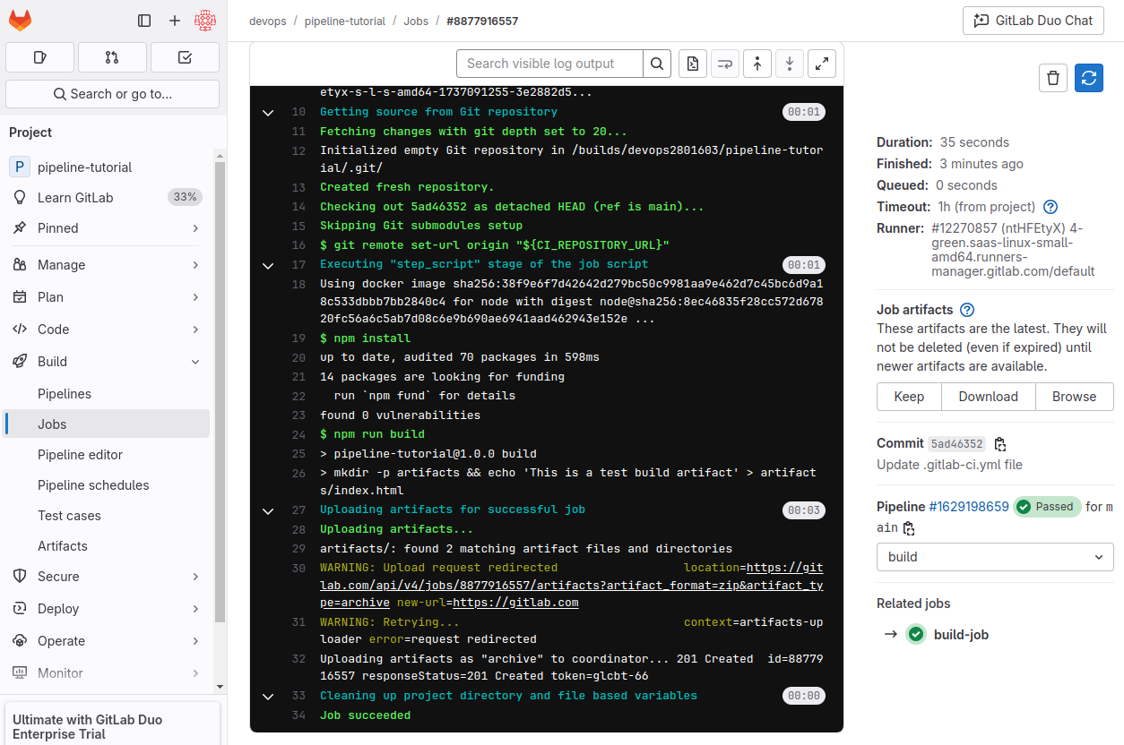This screenshot has height=745, width=1124.
Task: Go to pipeline-tutorial breadcrumb
Action: (345, 21)
